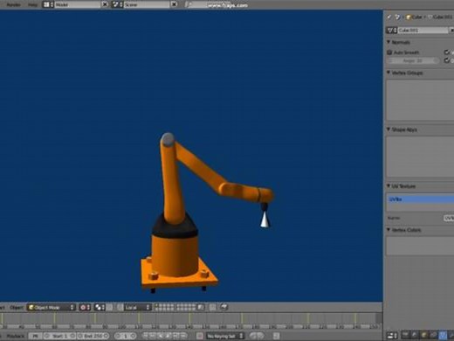454x341 pixels.
Task: Toggle lock camera and layers to scene
Action: (x=201, y=307)
